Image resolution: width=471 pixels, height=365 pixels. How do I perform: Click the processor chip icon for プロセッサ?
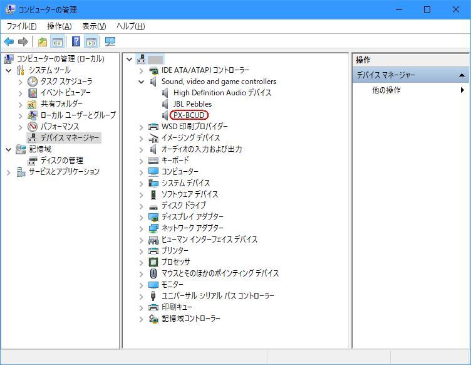[153, 262]
